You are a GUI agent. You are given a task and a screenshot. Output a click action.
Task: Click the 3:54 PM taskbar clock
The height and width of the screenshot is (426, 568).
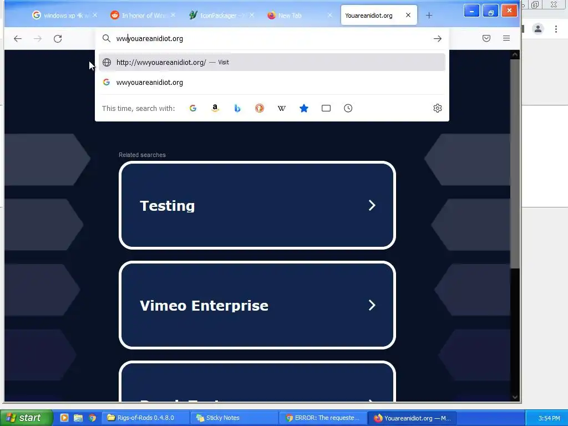tap(549, 418)
